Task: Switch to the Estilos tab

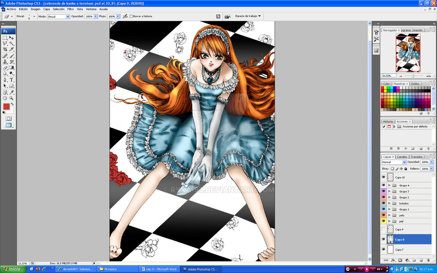Action: point(415,84)
